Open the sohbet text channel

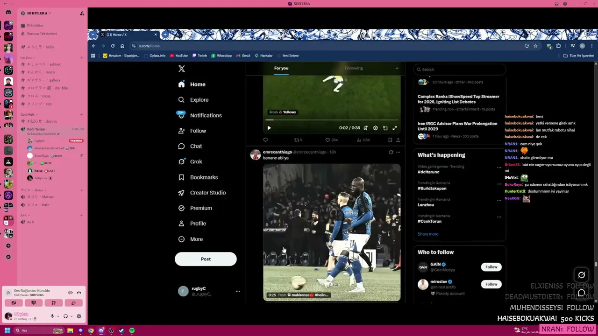point(44,64)
